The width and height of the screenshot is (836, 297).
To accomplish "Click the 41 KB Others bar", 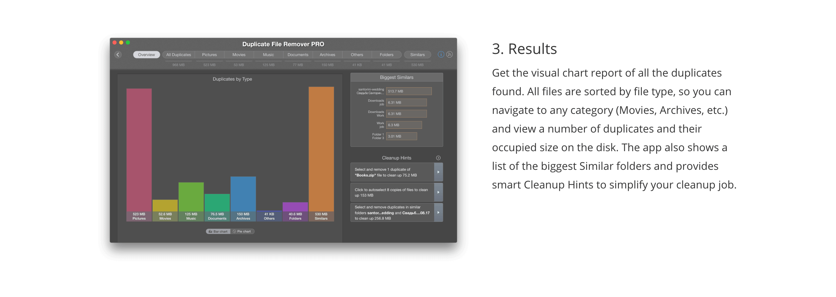I will point(269,216).
